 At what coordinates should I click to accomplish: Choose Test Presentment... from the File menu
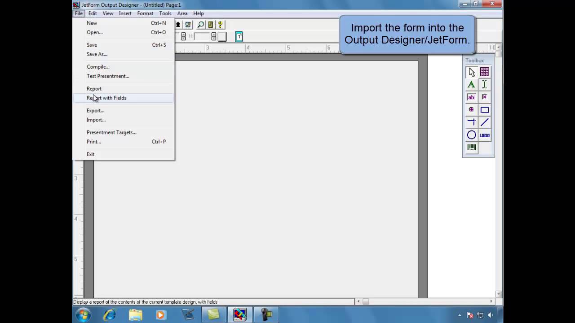coord(124,76)
